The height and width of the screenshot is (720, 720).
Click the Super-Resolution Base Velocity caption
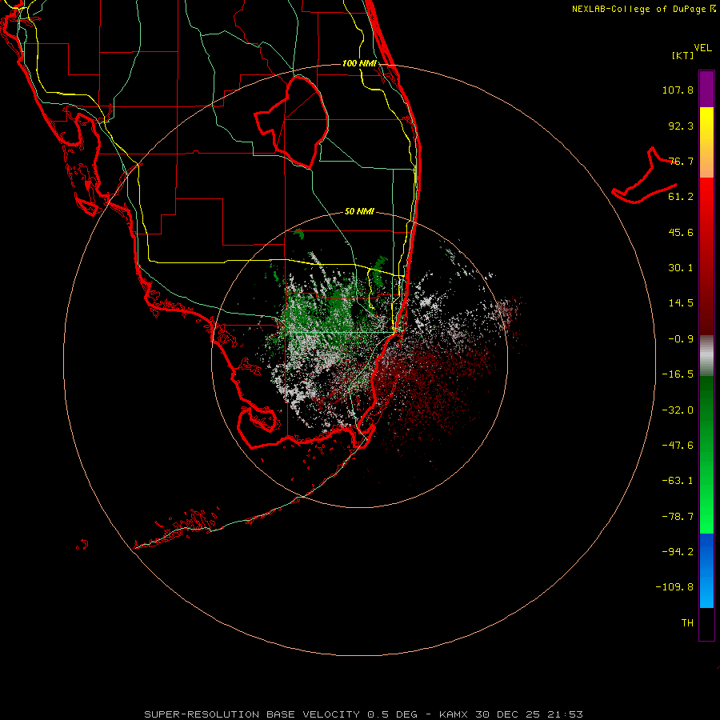364,714
